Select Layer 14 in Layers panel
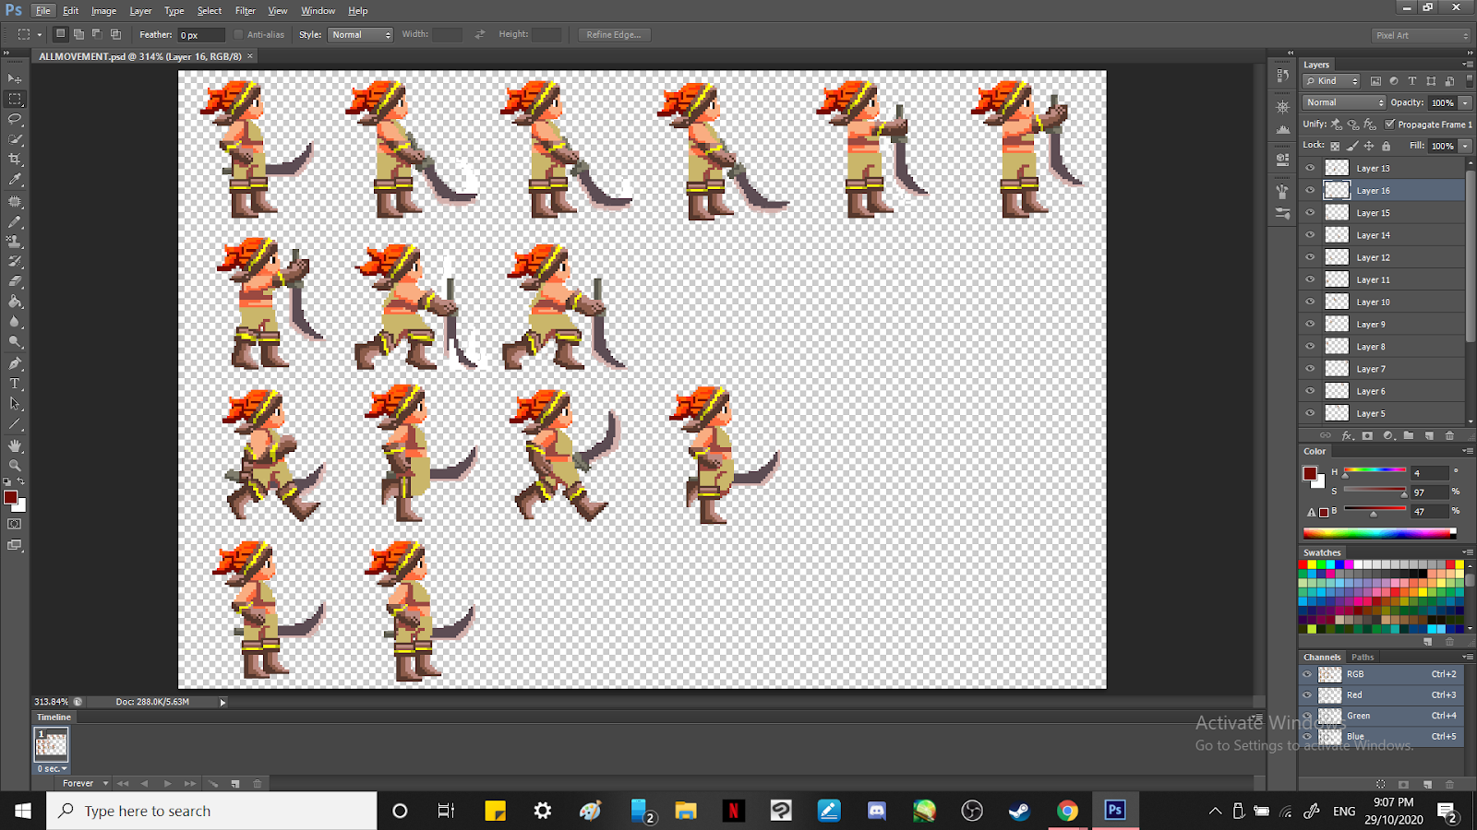Screen dimensions: 1477x830 pyautogui.click(x=1381, y=235)
